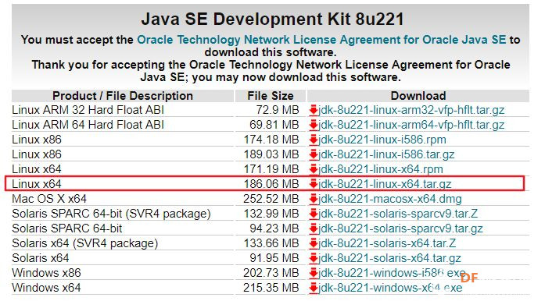
Task: Download jdk-8u221-linux-i586.tar.gz file
Action: pyautogui.click(x=386, y=154)
